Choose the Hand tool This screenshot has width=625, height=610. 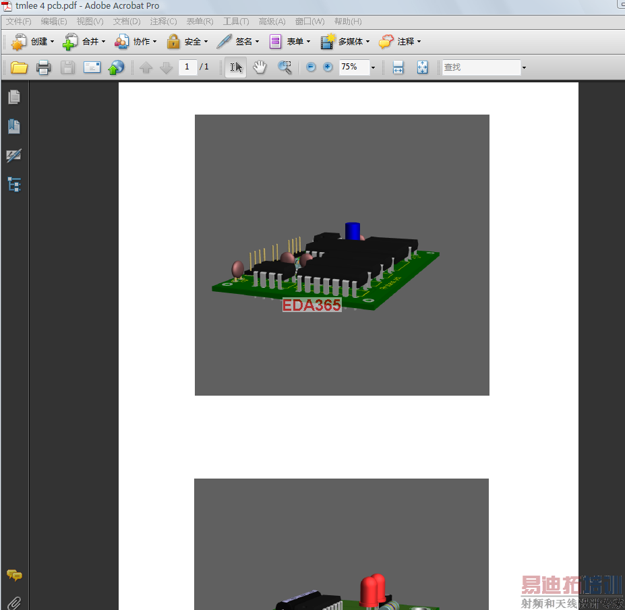260,67
